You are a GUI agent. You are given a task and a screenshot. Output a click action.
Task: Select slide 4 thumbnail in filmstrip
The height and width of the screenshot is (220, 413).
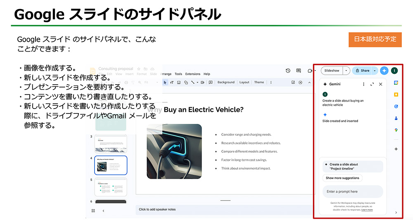[x=111, y=165]
